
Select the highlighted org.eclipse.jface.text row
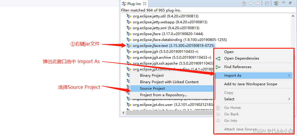pyautogui.click(x=170, y=45)
